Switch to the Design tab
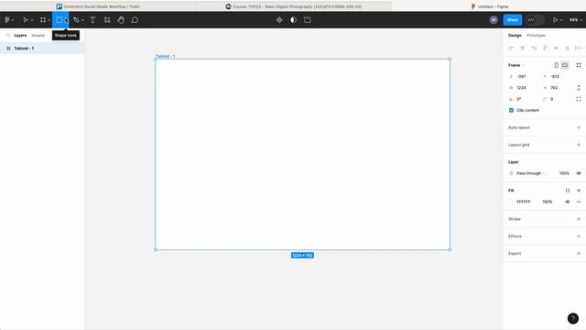 tap(515, 35)
